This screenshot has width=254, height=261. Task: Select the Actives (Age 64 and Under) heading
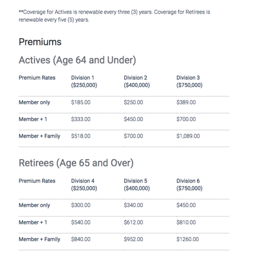point(77,60)
